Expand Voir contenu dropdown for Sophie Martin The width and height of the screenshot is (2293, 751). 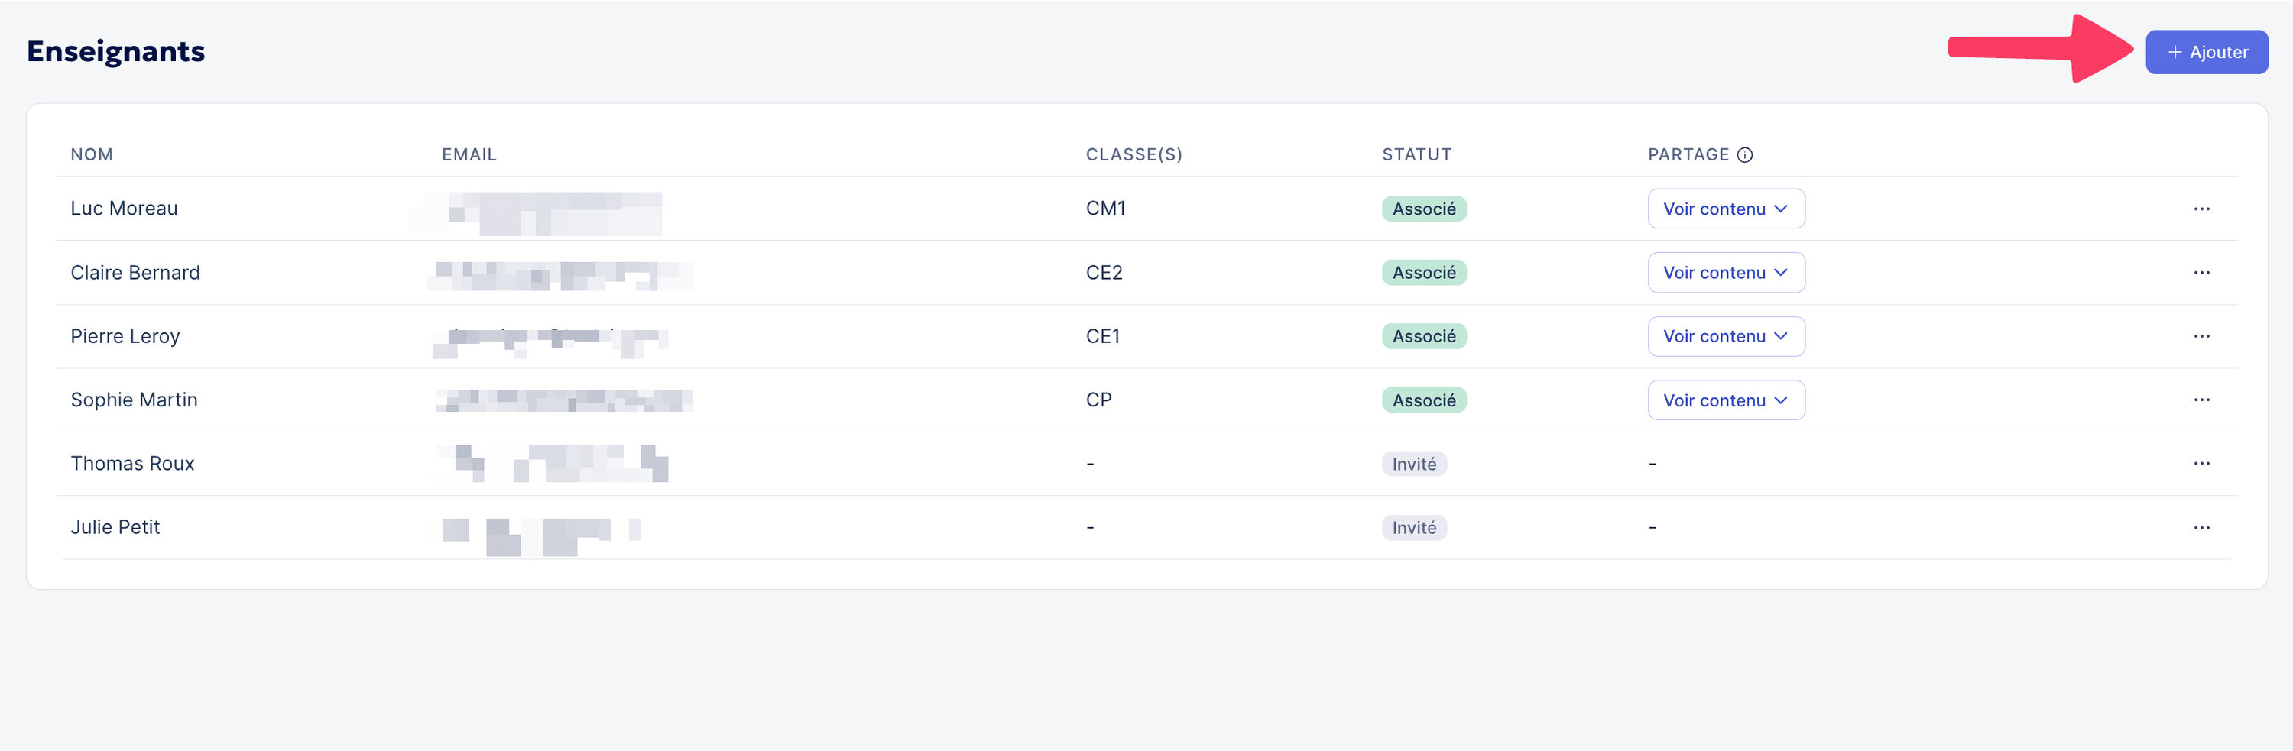click(1725, 400)
